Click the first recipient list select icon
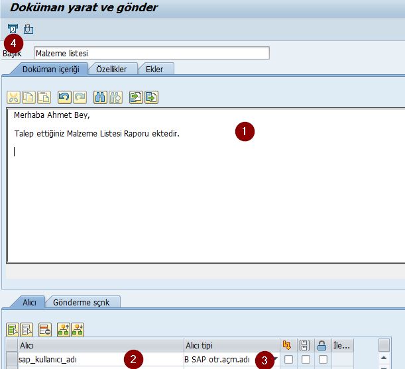 [x=13, y=330]
